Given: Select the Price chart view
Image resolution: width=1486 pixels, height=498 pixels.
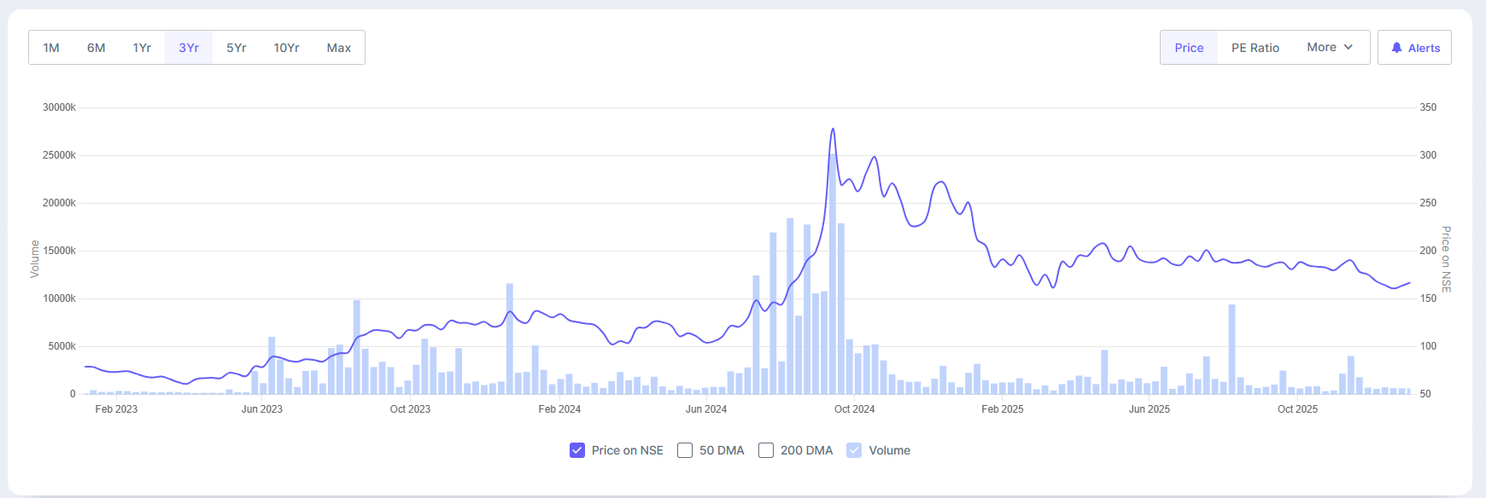Looking at the screenshot, I should (x=1189, y=48).
